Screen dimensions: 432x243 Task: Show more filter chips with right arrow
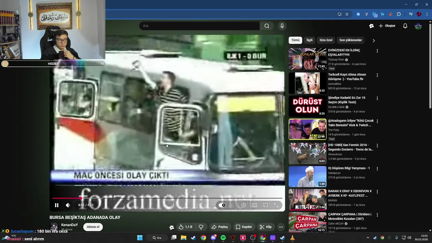tap(374, 40)
